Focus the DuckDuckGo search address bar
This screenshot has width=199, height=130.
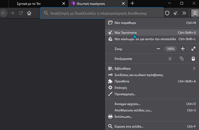tap(102, 13)
